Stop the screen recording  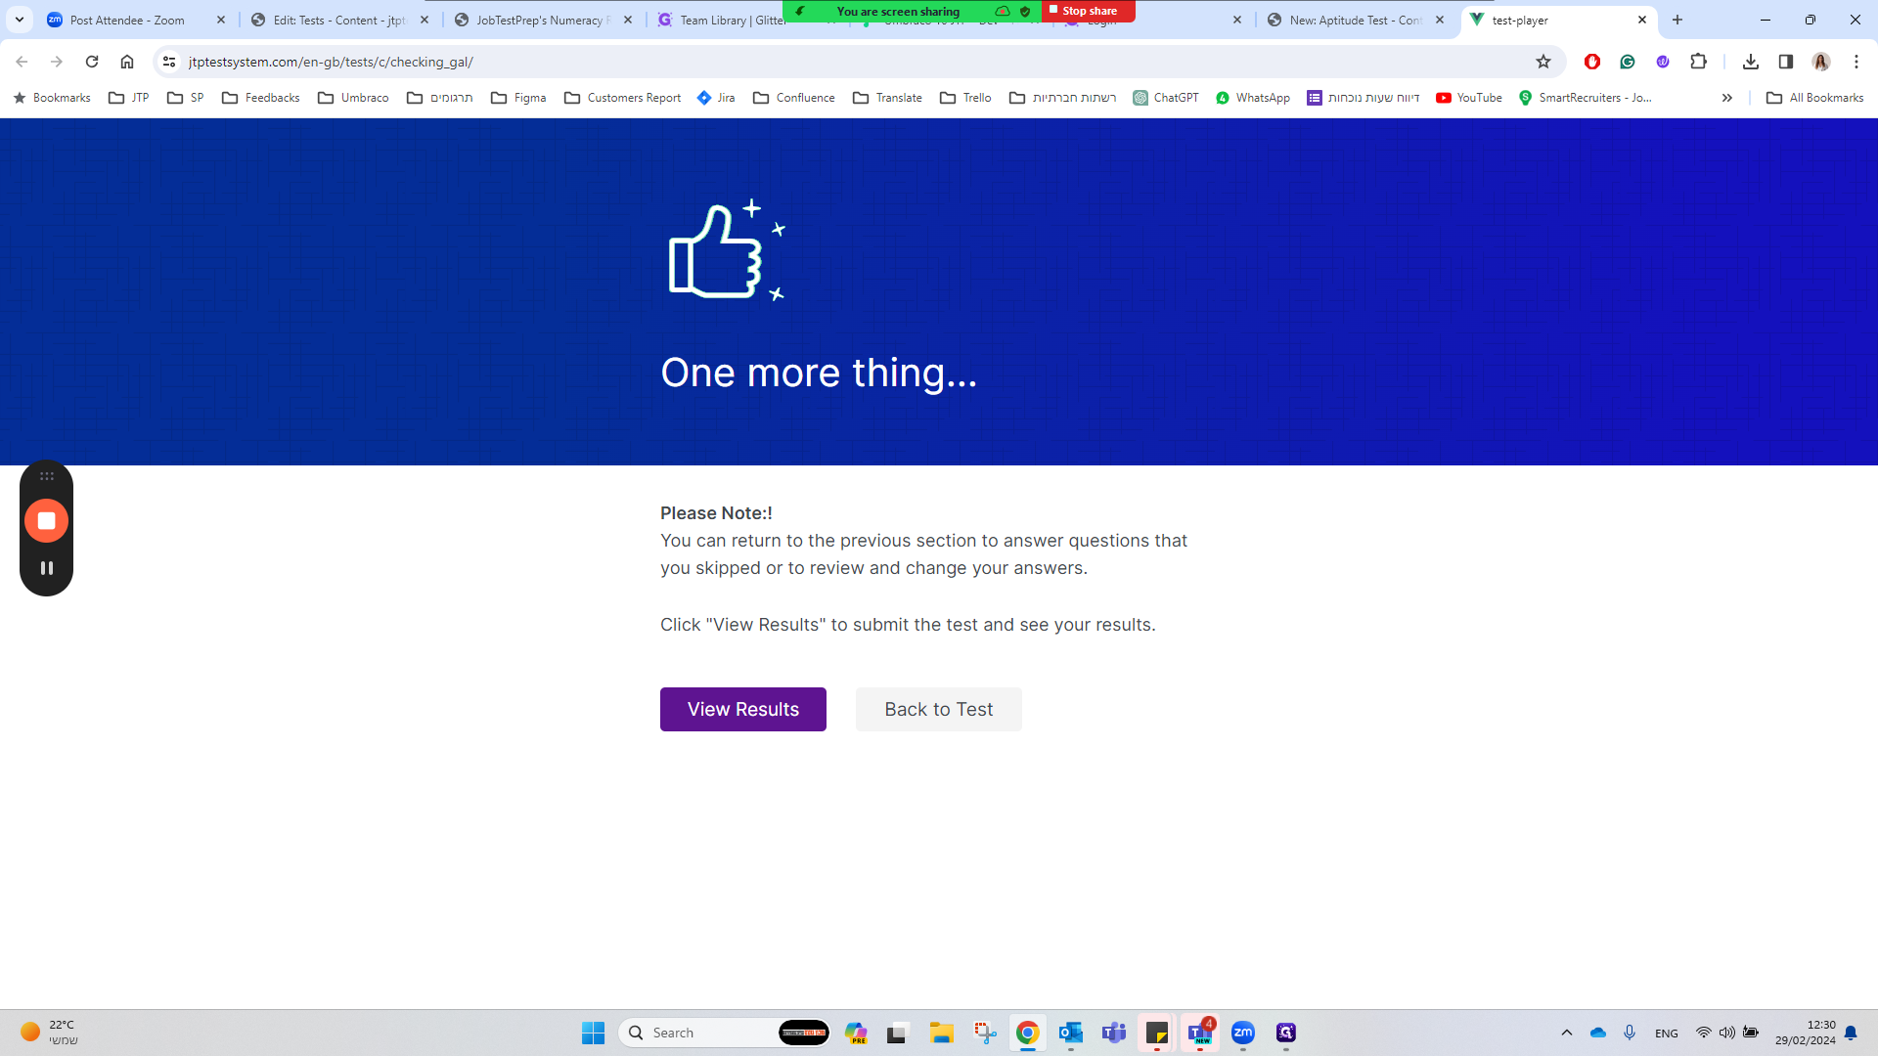(46, 520)
